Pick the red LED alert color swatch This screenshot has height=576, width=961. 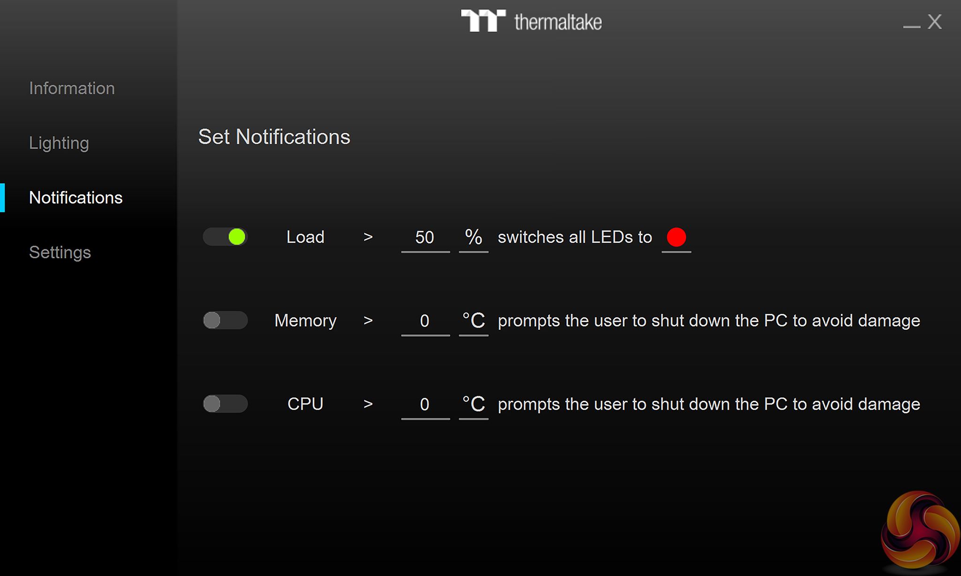(x=676, y=237)
